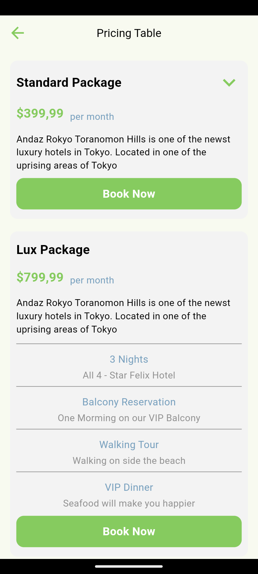This screenshot has height=574, width=258.
Task: Tap the $399,99 price label
Action: tap(40, 113)
